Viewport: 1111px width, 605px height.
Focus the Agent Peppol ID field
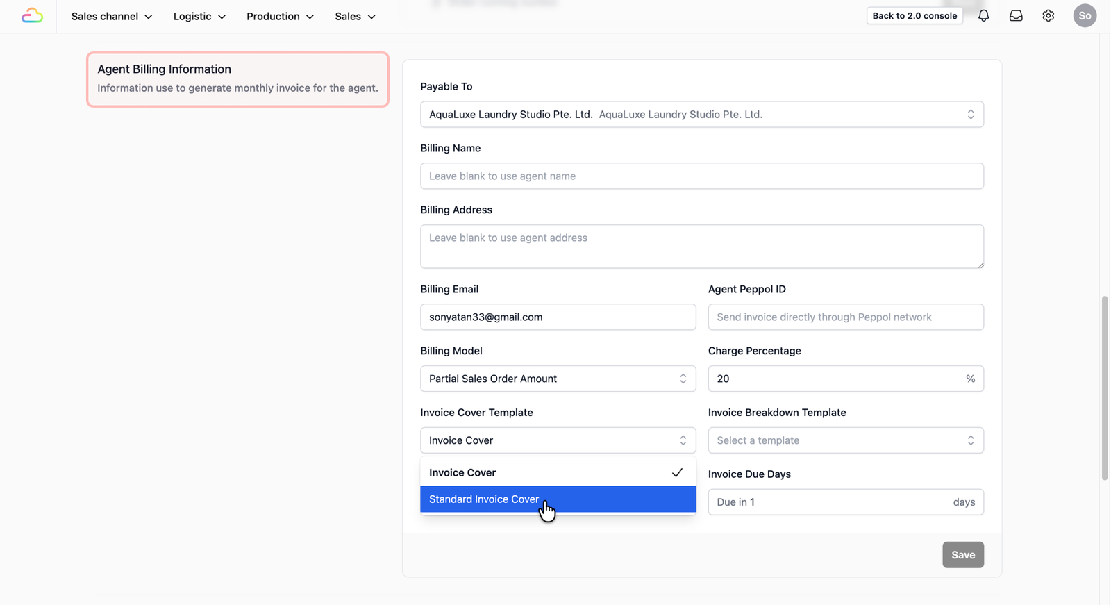pos(845,317)
